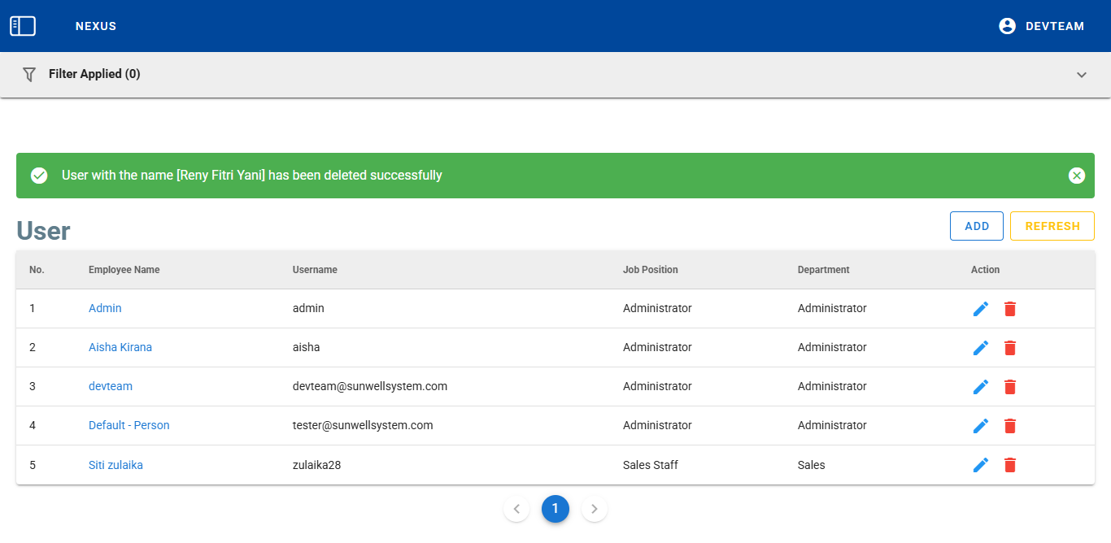Delete the Admin user row
The height and width of the screenshot is (543, 1111).
click(x=1009, y=309)
